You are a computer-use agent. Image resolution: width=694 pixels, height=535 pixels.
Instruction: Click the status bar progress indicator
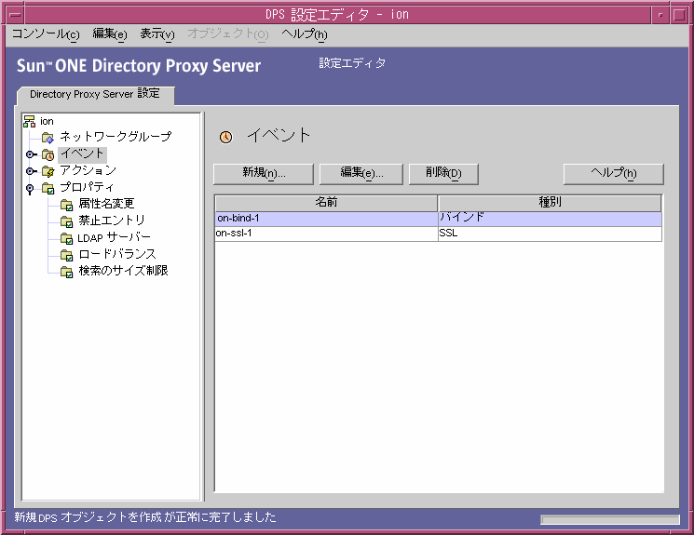pyautogui.click(x=610, y=519)
